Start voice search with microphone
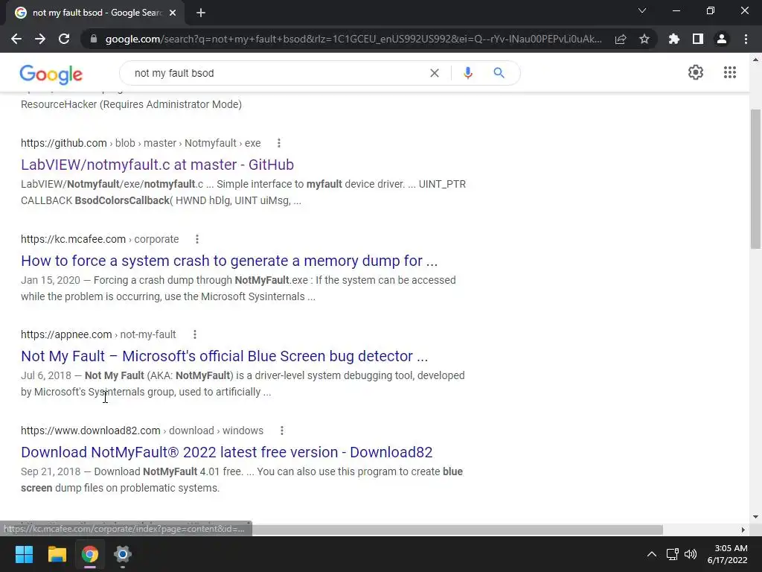 tap(467, 73)
